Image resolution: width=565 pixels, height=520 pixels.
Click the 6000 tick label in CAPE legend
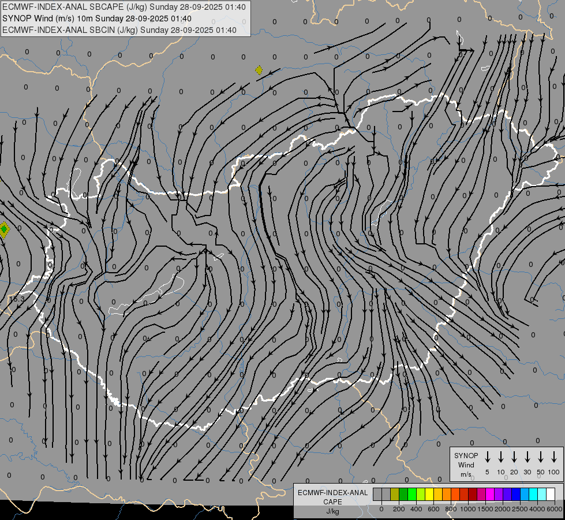555,509
